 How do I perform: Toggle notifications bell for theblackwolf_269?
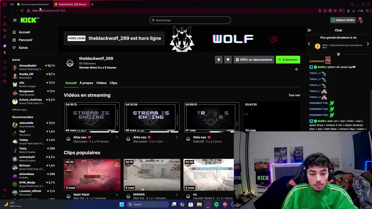[x=219, y=60]
